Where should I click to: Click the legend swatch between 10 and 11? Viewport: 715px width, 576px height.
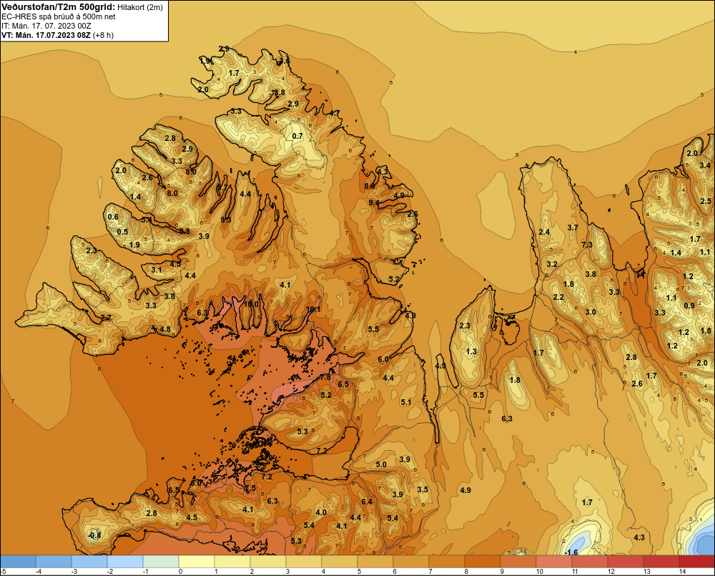click(x=554, y=562)
